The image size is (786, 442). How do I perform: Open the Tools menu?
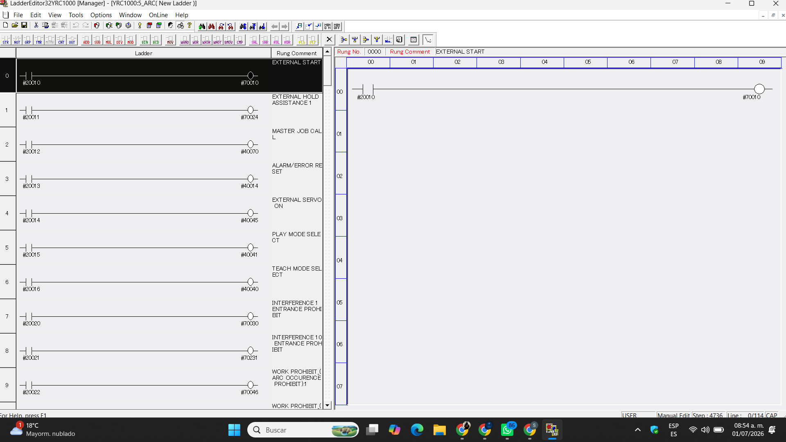point(76,15)
